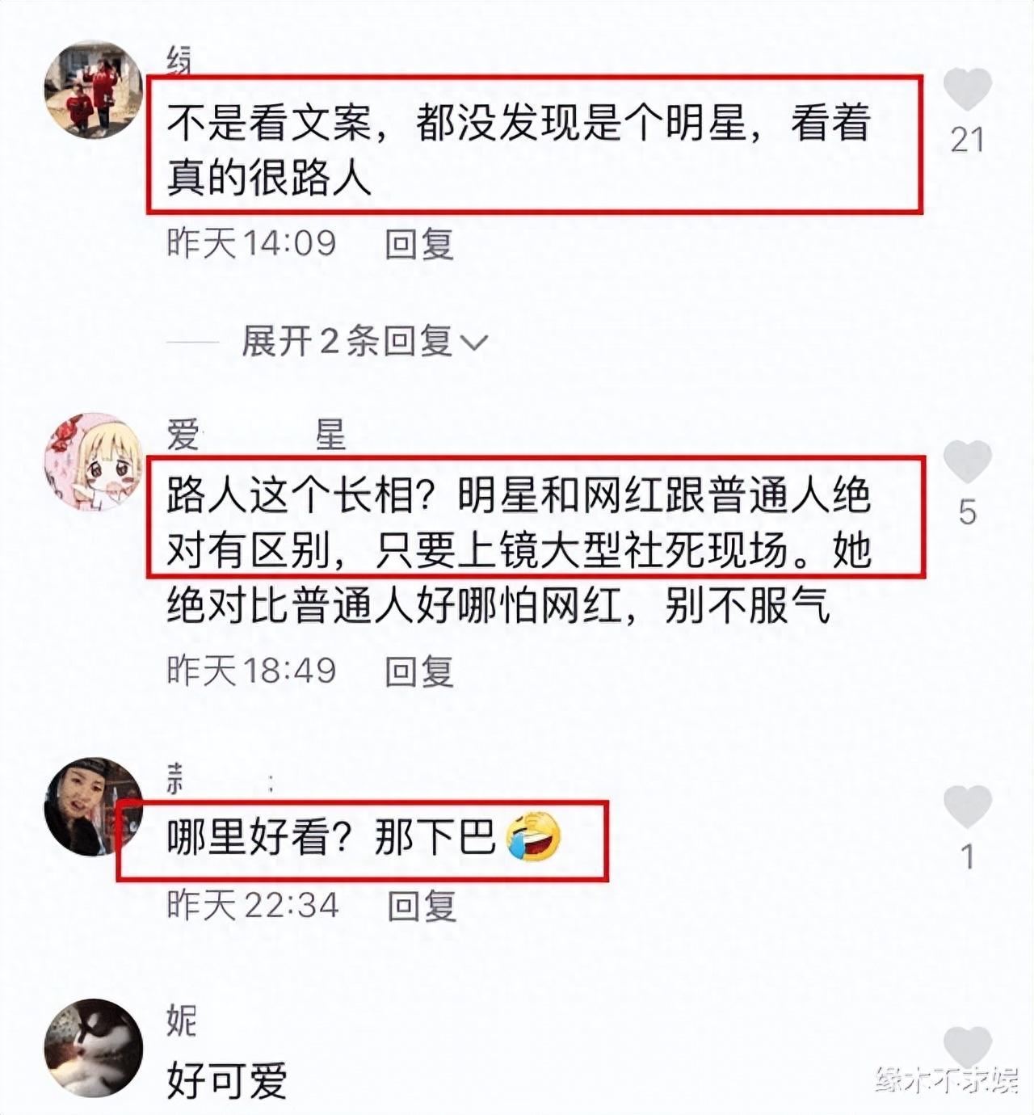The image size is (1034, 1115).
Task: Reply to the comment posted 昨天14:09
Action: [x=419, y=243]
